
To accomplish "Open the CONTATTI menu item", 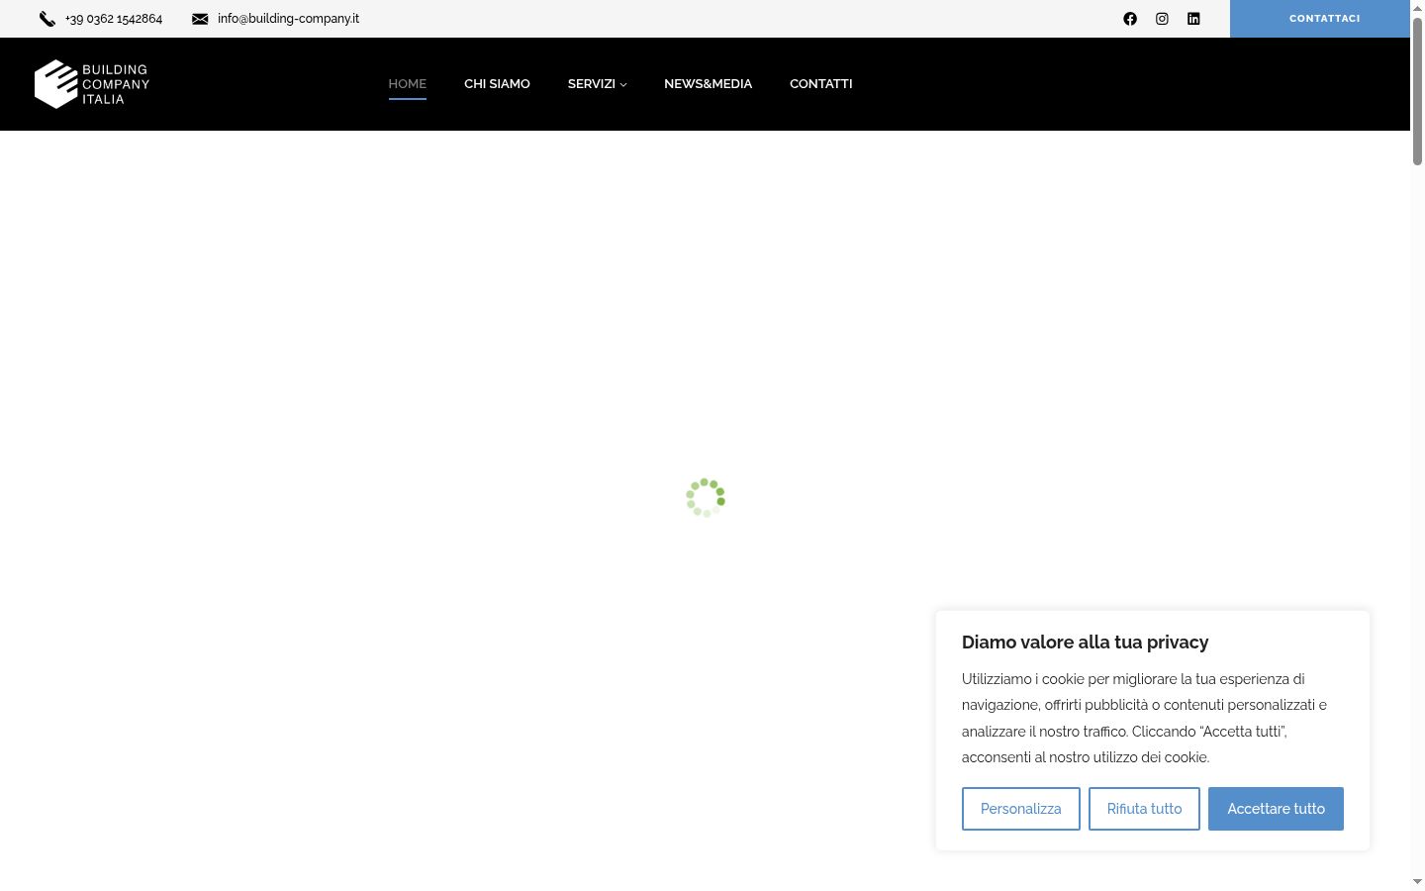I will coord(820,84).
